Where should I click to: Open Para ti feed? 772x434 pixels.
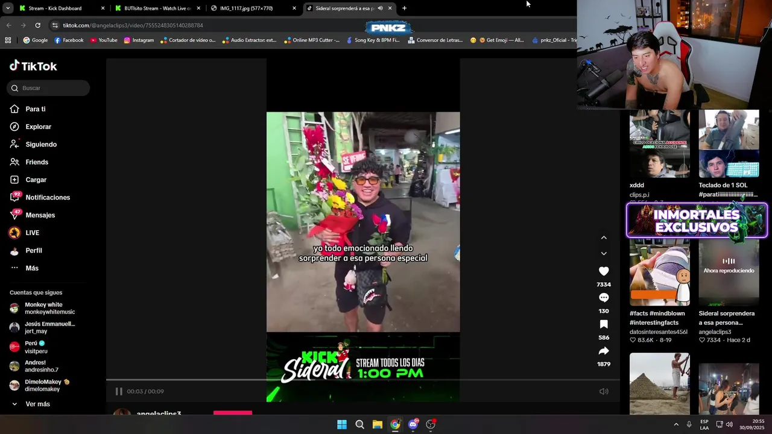pos(28,109)
